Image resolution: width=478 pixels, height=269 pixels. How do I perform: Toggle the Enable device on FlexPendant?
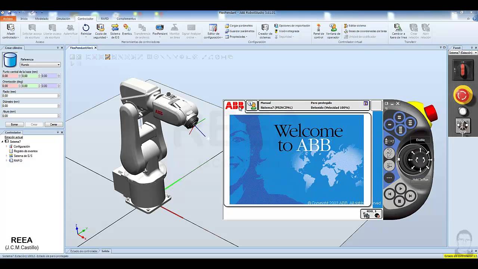[x=420, y=140]
